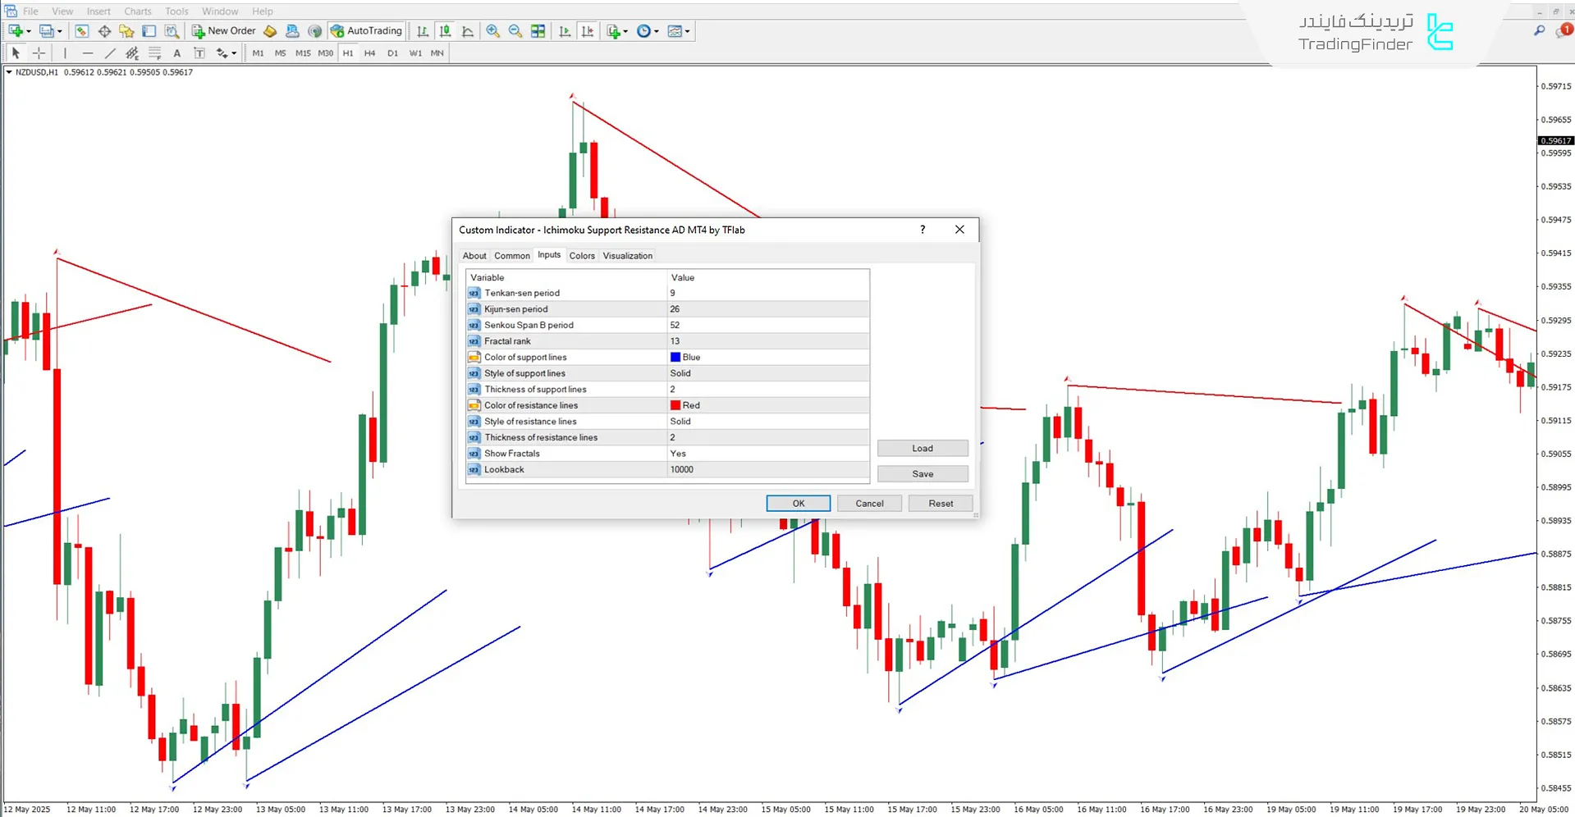Zoom in on the chart
This screenshot has height=817, width=1575.
click(x=492, y=31)
